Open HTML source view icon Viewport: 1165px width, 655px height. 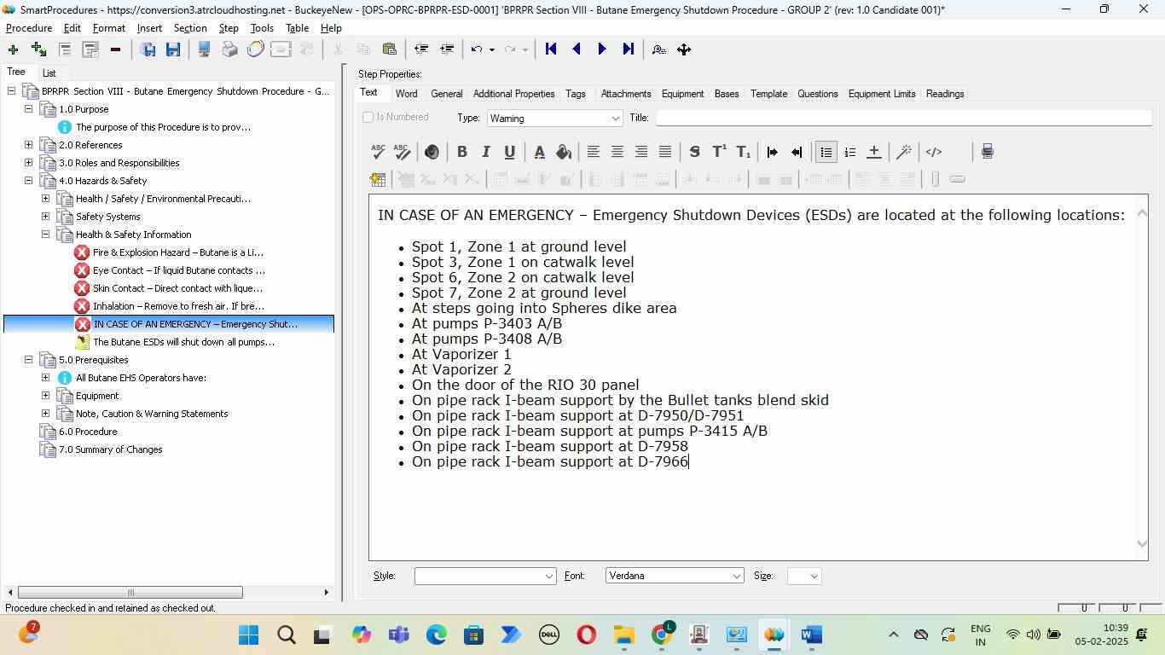[934, 152]
